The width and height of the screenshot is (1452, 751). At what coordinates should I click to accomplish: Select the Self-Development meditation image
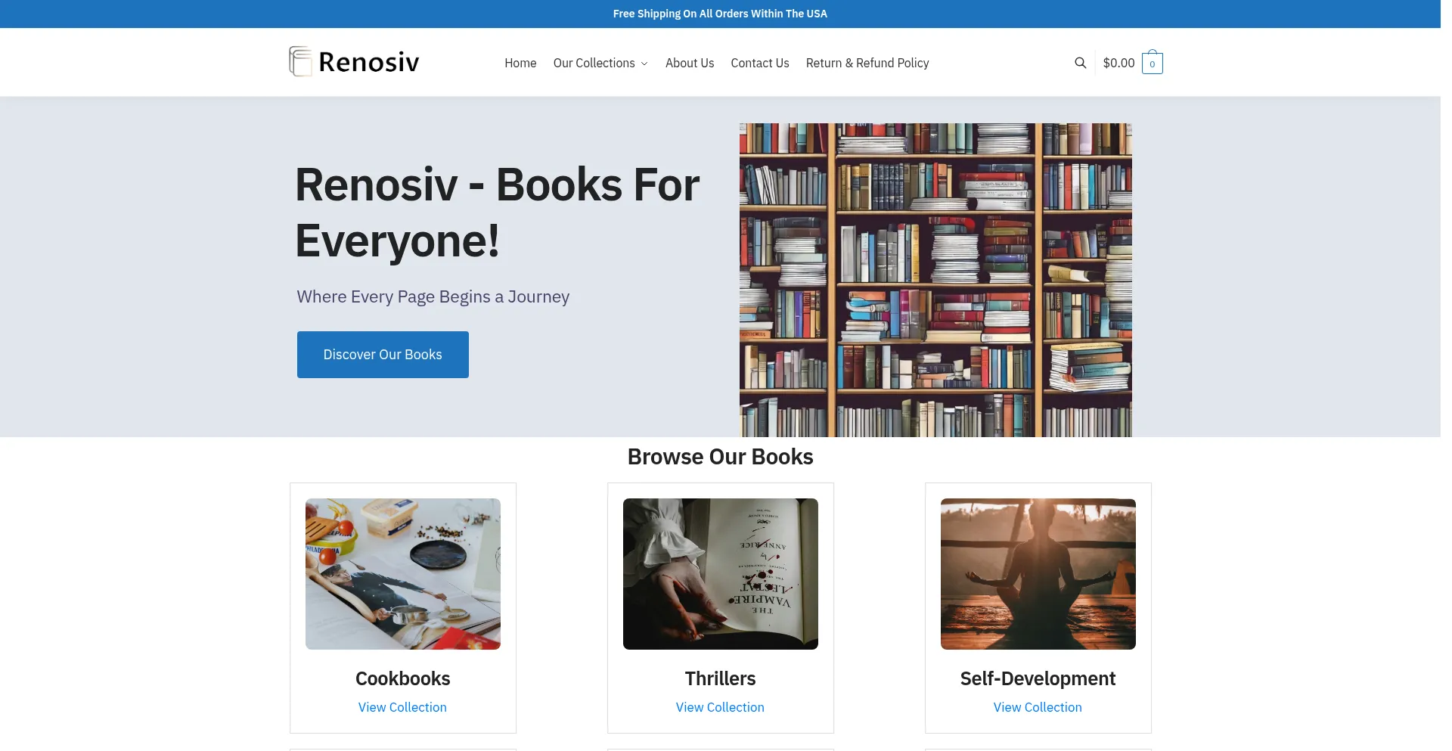(1038, 574)
